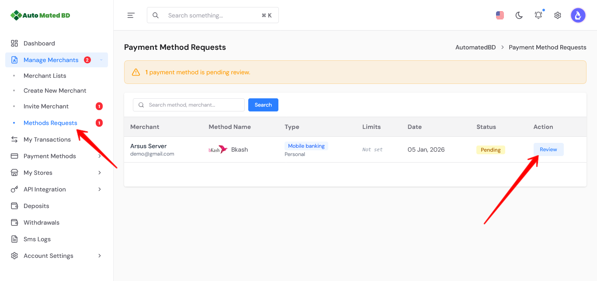The height and width of the screenshot is (281, 597).
Task: Click the settings gear icon in top bar
Action: [x=557, y=15]
